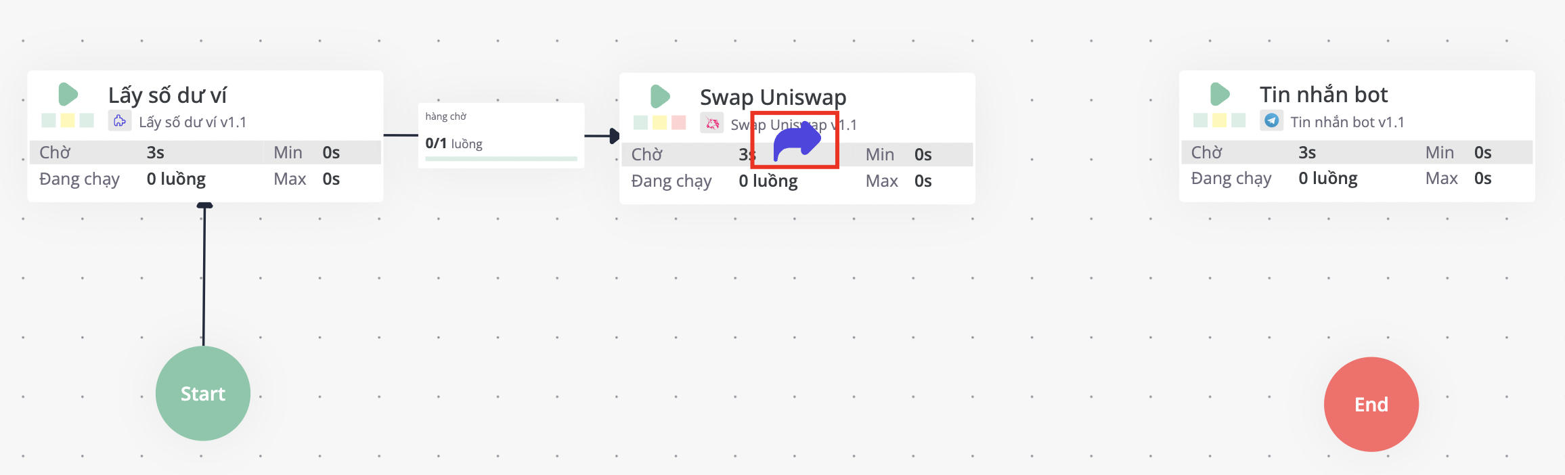Select the red End node
Screen dimensions: 1565x475
tap(1371, 404)
